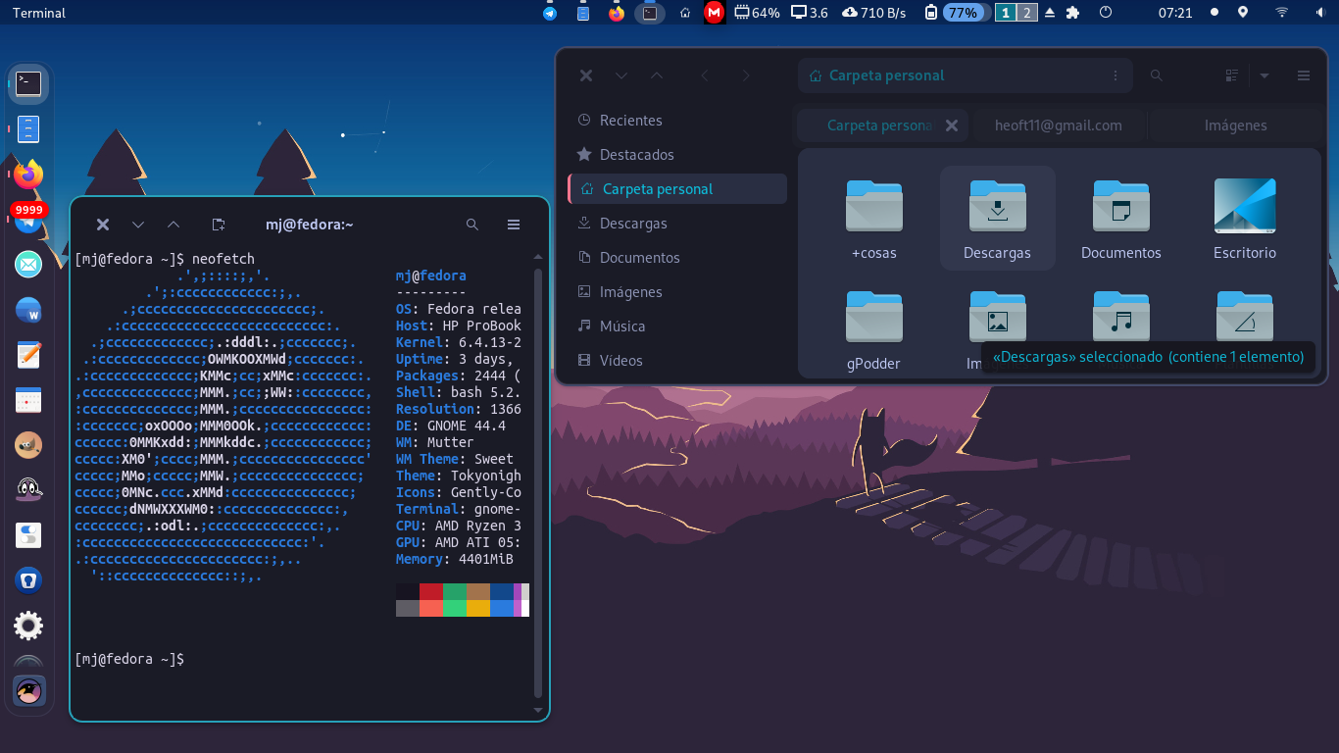Open gPodder app in the dock
The width and height of the screenshot is (1339, 753).
(28, 489)
